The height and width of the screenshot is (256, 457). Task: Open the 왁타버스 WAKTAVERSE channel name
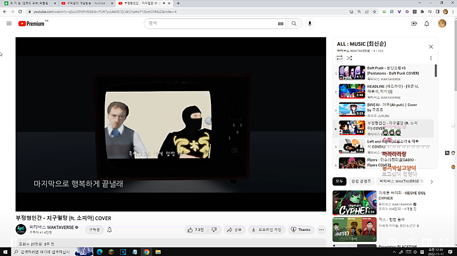pyautogui.click(x=51, y=227)
